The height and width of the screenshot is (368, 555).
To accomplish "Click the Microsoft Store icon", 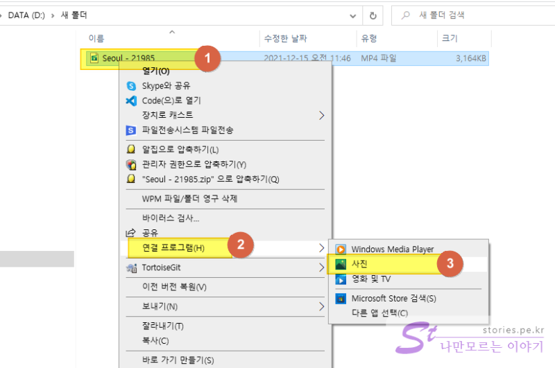I will coord(341,299).
